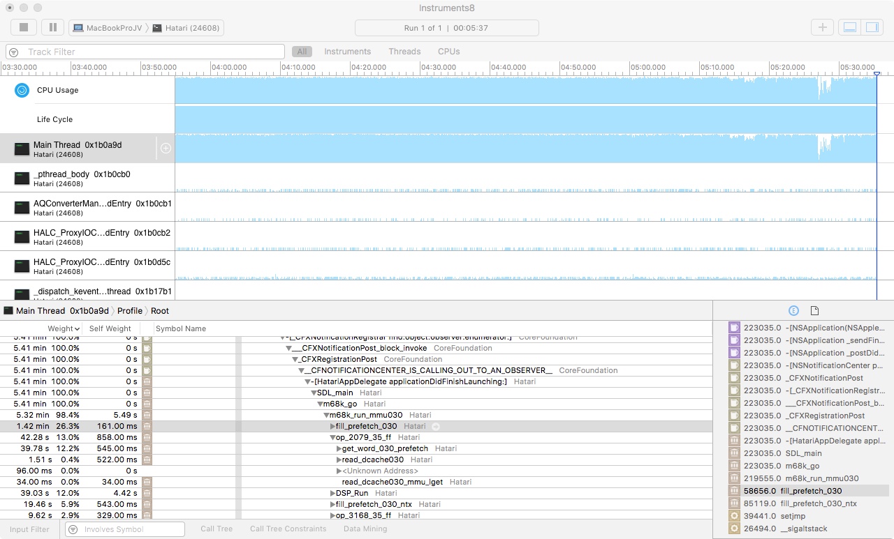Select the Hatari (24608) process target

(186, 28)
